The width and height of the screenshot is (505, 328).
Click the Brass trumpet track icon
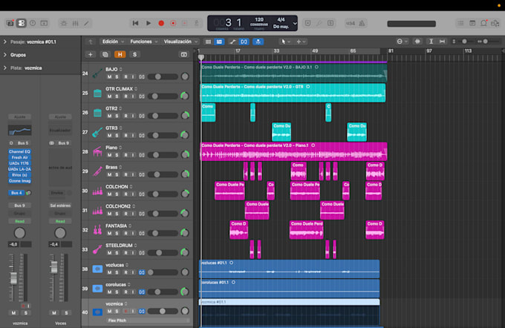(x=97, y=171)
